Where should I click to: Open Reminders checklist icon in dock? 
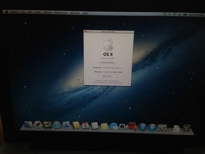tap(94, 126)
